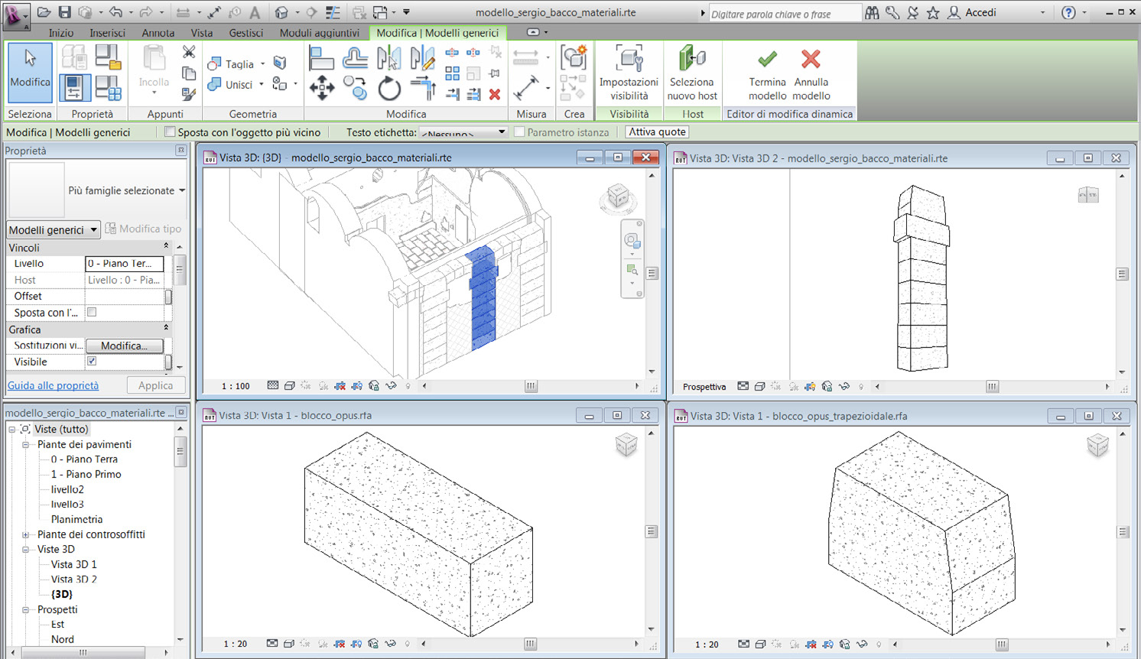This screenshot has height=659, width=1141.
Task: Click Seleziona nuovo host
Action: [x=692, y=73]
